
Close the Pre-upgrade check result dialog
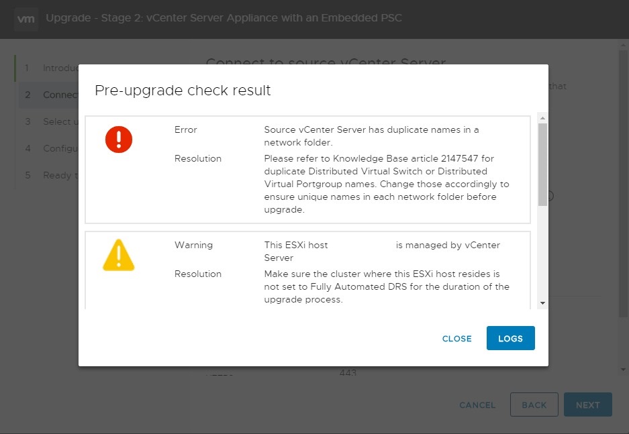coord(456,339)
